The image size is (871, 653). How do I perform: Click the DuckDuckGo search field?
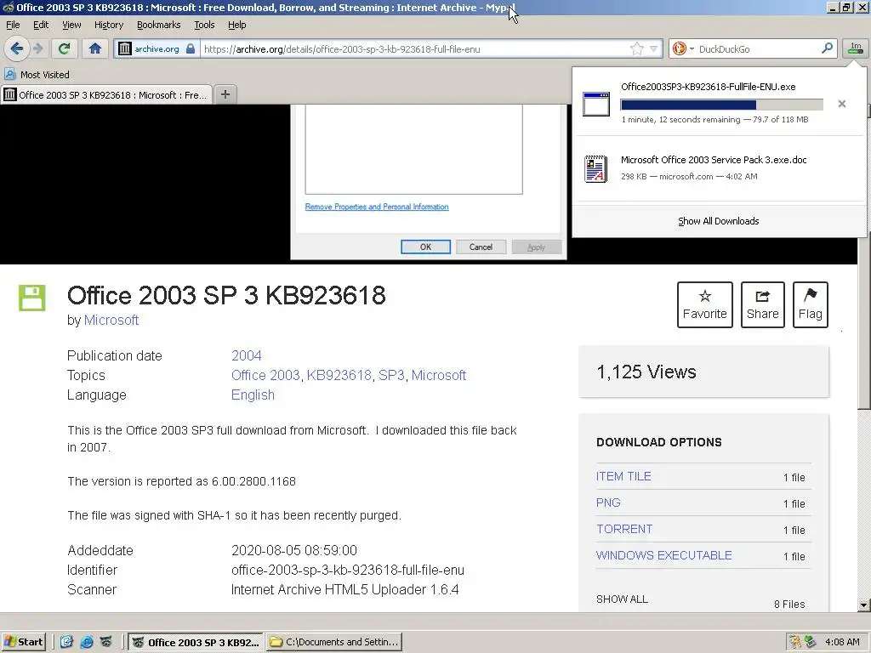point(758,48)
